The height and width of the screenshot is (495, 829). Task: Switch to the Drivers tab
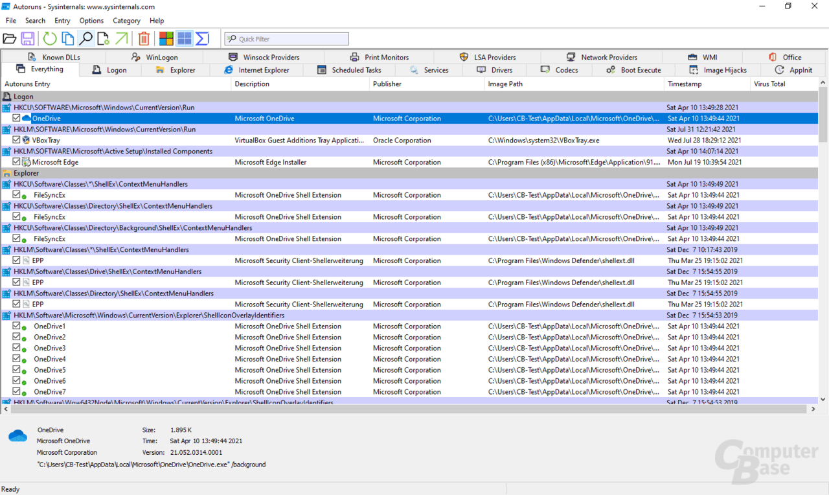point(495,70)
